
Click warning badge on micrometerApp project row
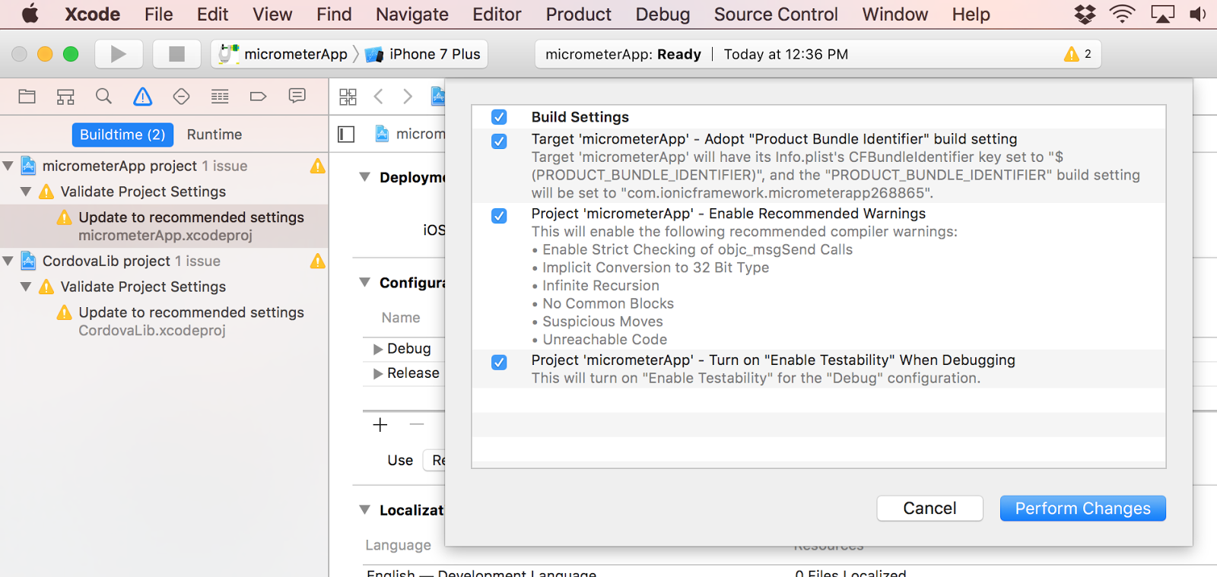point(317,166)
